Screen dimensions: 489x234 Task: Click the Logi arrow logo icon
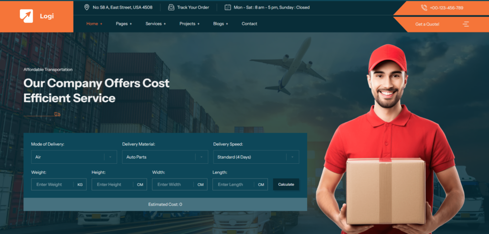coord(27,16)
